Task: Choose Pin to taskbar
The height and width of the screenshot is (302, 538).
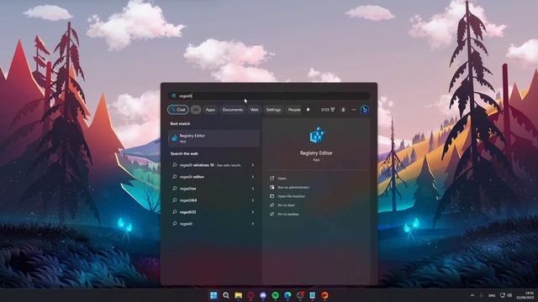Action: (288, 214)
